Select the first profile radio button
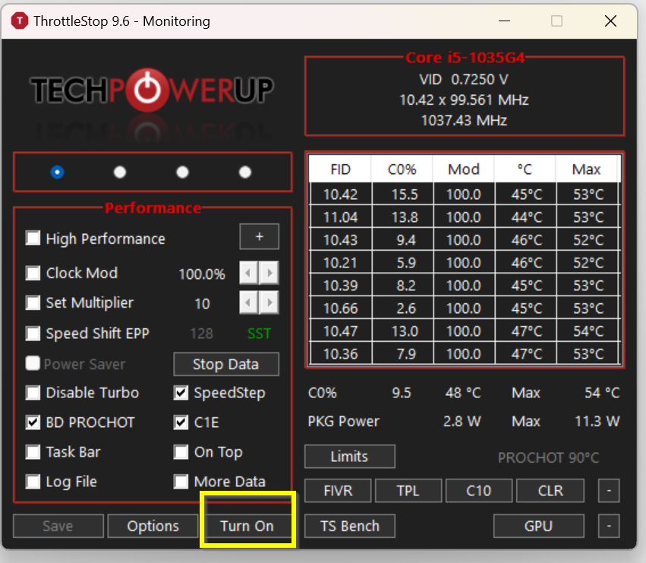The height and width of the screenshot is (563, 646). coord(57,172)
